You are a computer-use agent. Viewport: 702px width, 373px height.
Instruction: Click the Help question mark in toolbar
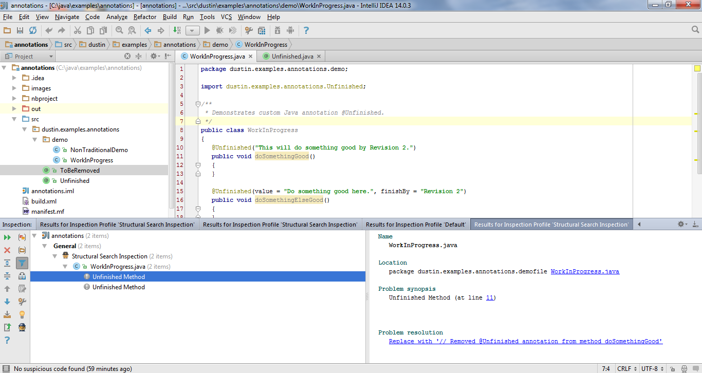(306, 31)
